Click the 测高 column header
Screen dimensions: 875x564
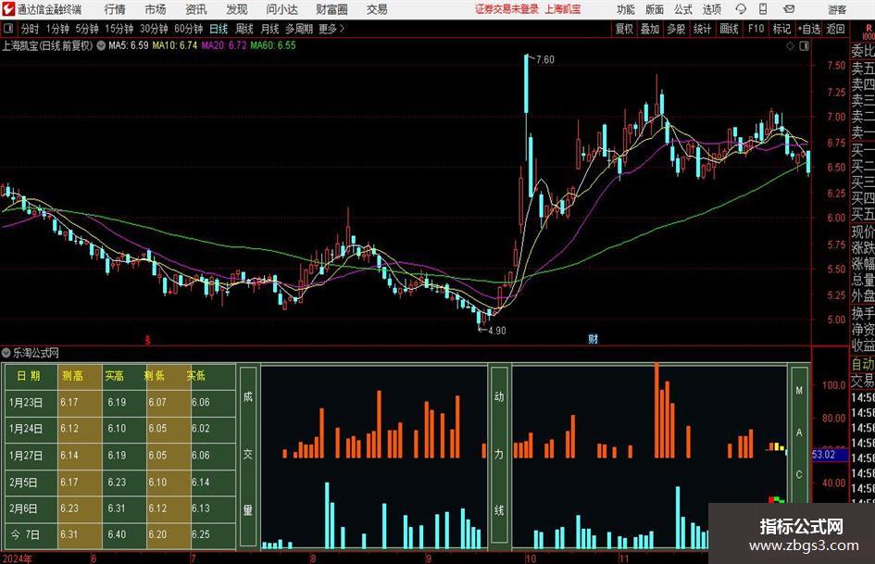click(x=73, y=376)
